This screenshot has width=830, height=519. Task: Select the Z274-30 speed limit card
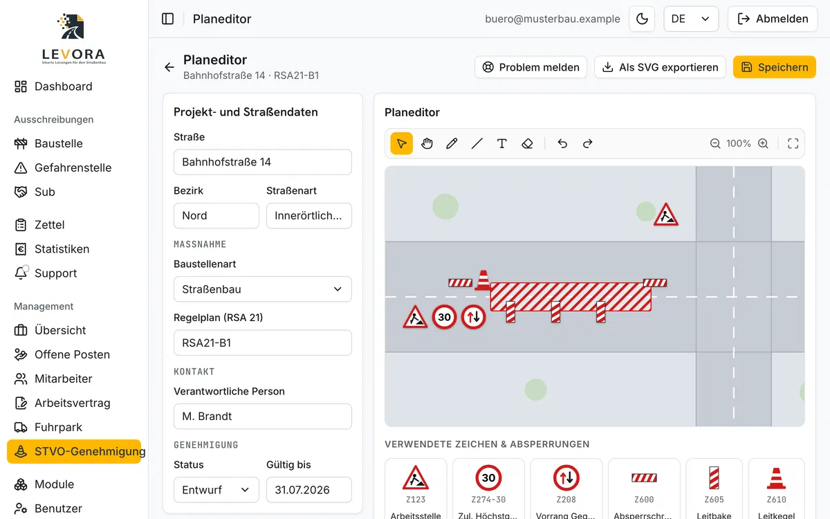tap(488, 489)
